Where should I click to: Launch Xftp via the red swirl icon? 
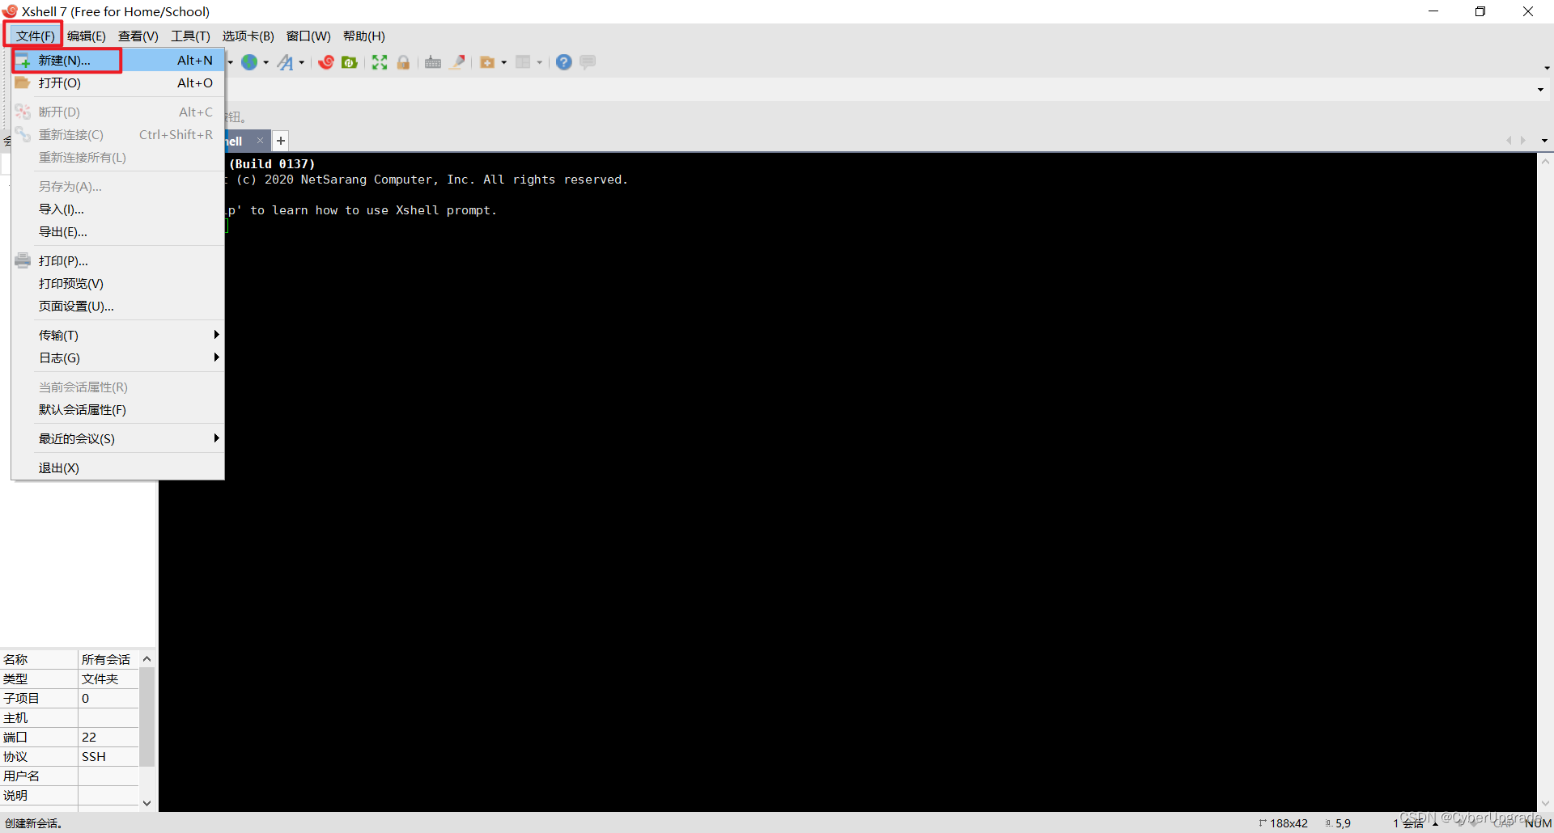click(x=326, y=62)
